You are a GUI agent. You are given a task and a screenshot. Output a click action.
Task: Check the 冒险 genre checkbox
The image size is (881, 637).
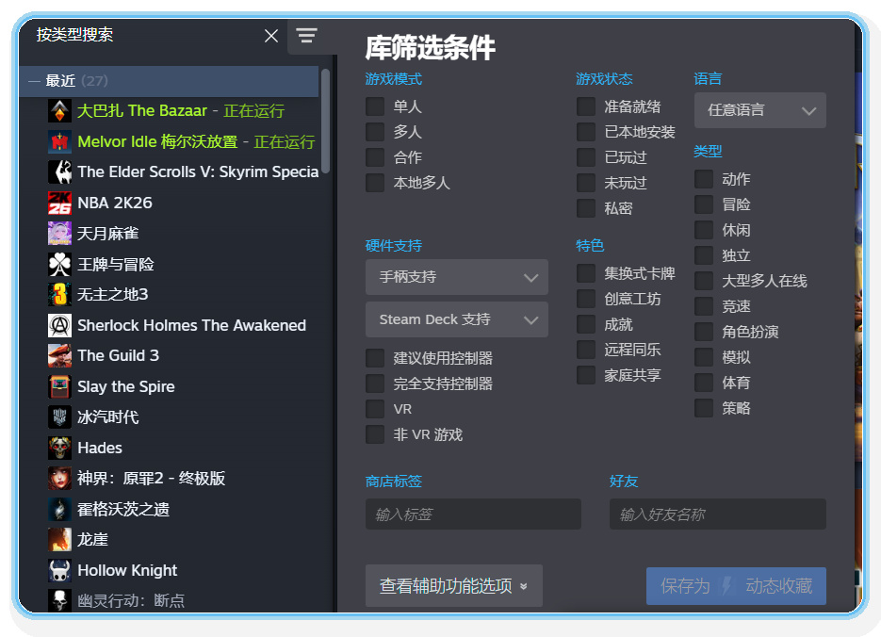pos(704,204)
